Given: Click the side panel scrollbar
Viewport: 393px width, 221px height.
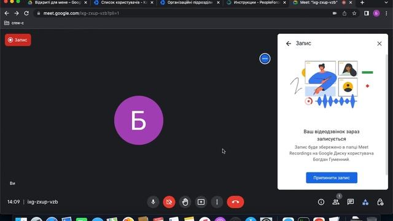Looking at the screenshot, I should coord(386,114).
